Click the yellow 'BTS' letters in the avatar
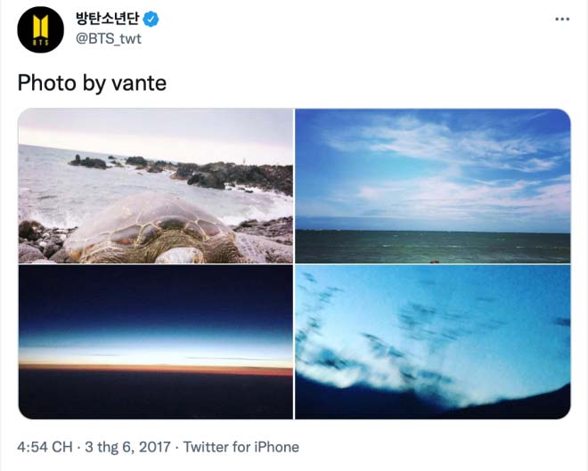Viewport: 588px width, 471px height. (x=40, y=43)
